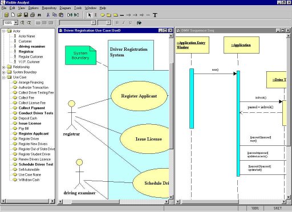
Task: Select the actor stick-figure tool
Action: pos(96,15)
